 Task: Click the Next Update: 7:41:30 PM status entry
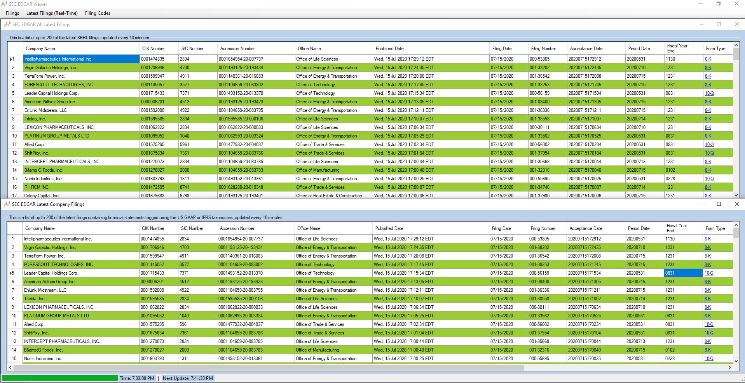click(188, 378)
